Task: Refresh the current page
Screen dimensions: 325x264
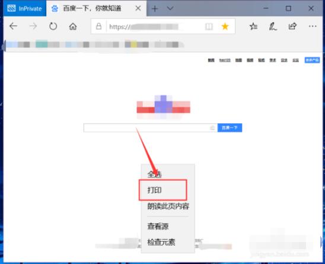Action: click(x=53, y=26)
